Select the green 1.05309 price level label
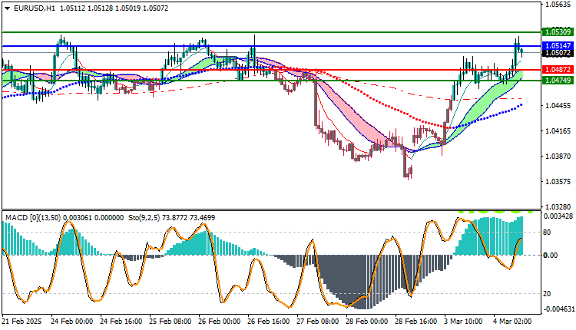 coord(558,32)
